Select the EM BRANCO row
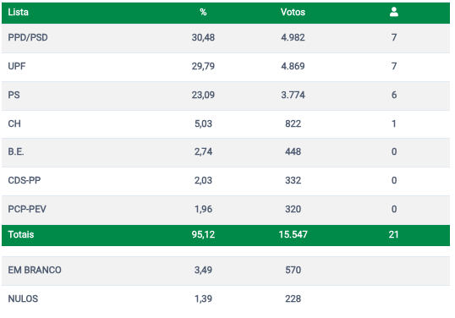The image size is (455, 318). coord(226,271)
